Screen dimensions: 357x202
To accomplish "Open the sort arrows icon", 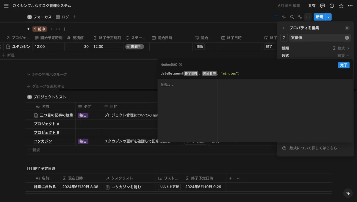I will tap(284, 17).
